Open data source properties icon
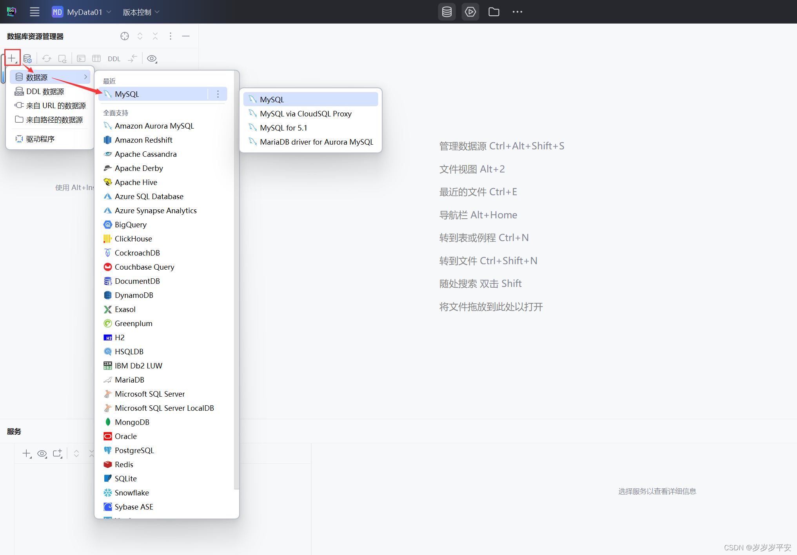 27,58
